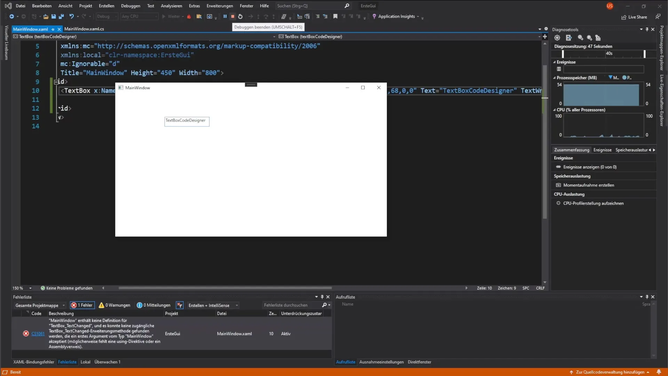Close the Diagnosetools panel
668x376 pixels.
[653, 29]
